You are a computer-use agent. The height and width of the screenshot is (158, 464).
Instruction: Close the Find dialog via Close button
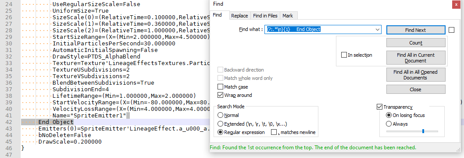416,89
